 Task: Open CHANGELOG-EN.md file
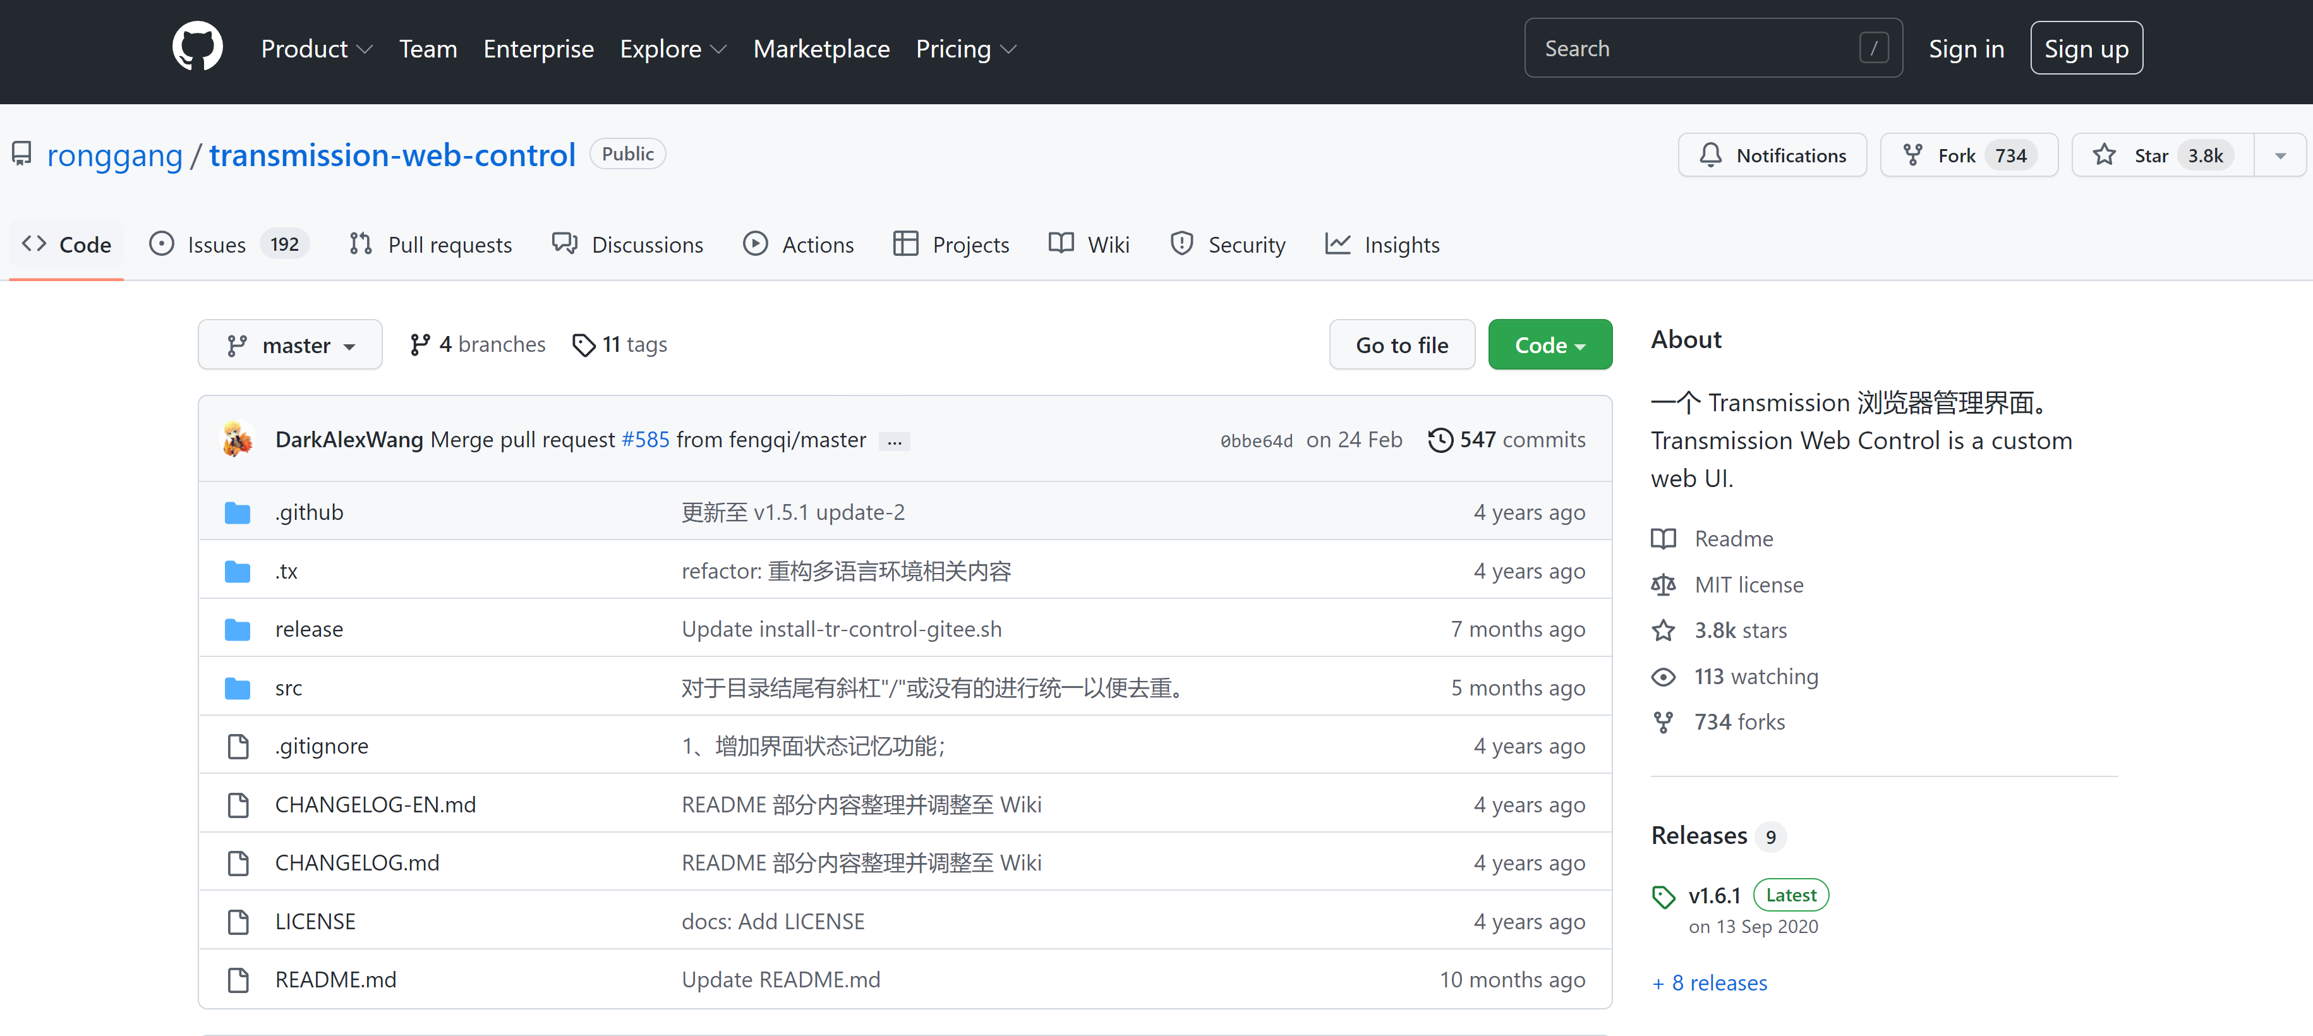coord(375,804)
